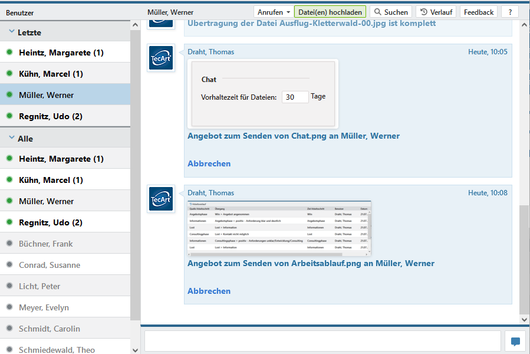Click the green status dot beside Kühn, Marcel under Letzte
This screenshot has width=530, height=354.
[9, 74]
